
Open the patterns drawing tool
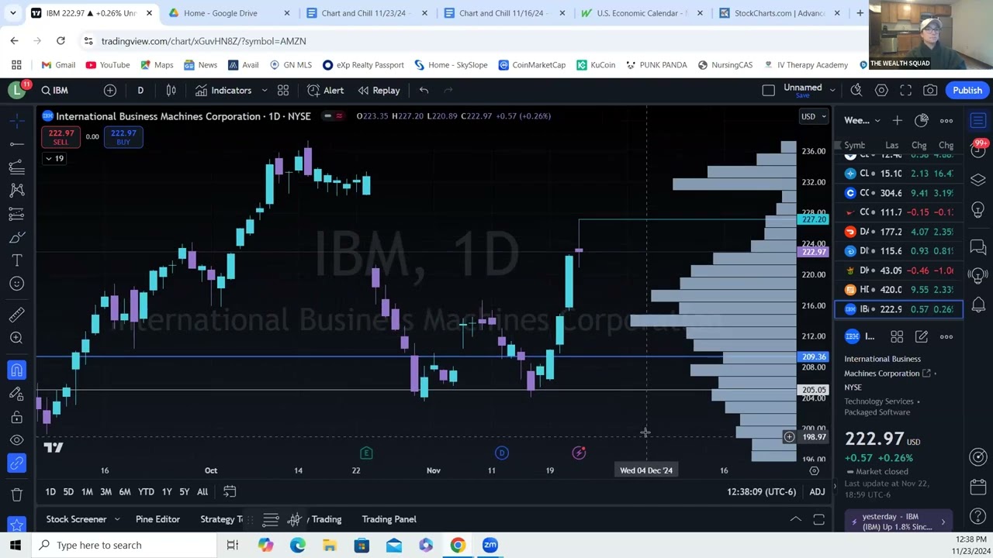coord(16,191)
